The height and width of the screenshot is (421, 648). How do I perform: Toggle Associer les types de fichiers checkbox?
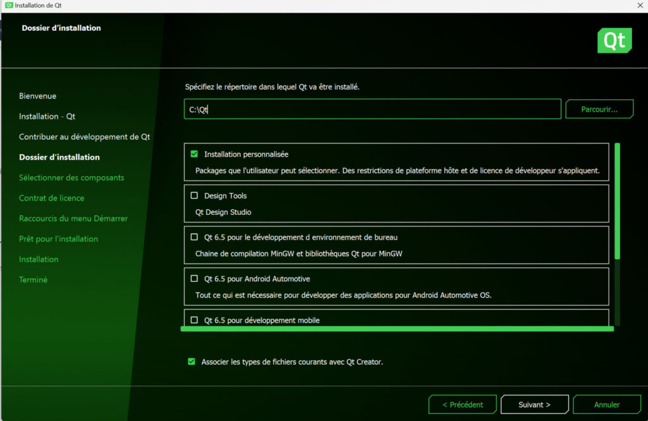tap(191, 362)
